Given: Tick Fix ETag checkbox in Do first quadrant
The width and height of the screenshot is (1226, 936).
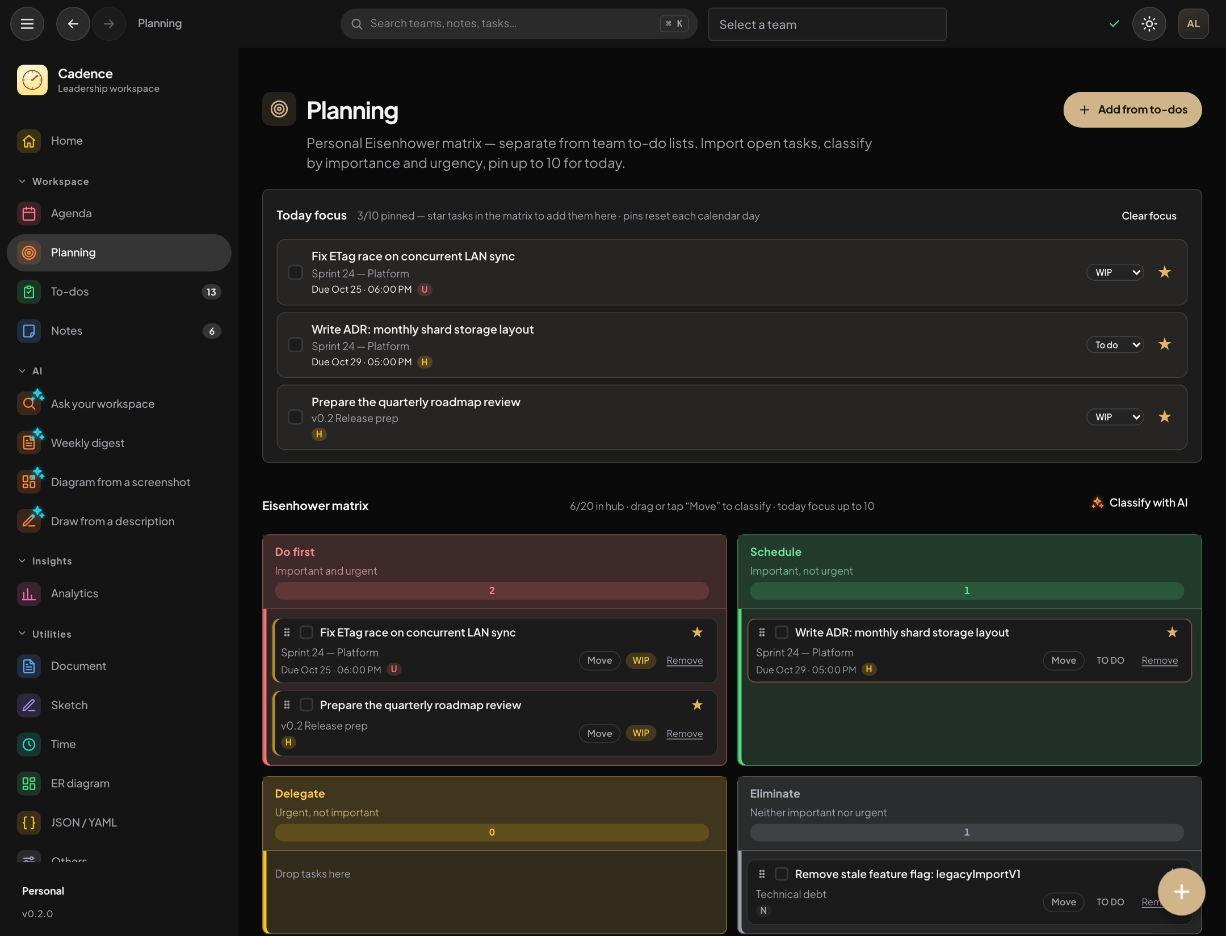Looking at the screenshot, I should click(x=307, y=633).
